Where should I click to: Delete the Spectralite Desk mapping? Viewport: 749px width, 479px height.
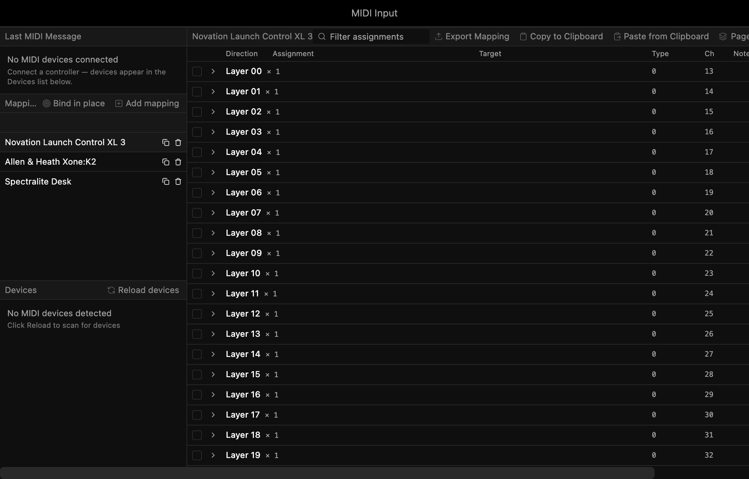178,181
